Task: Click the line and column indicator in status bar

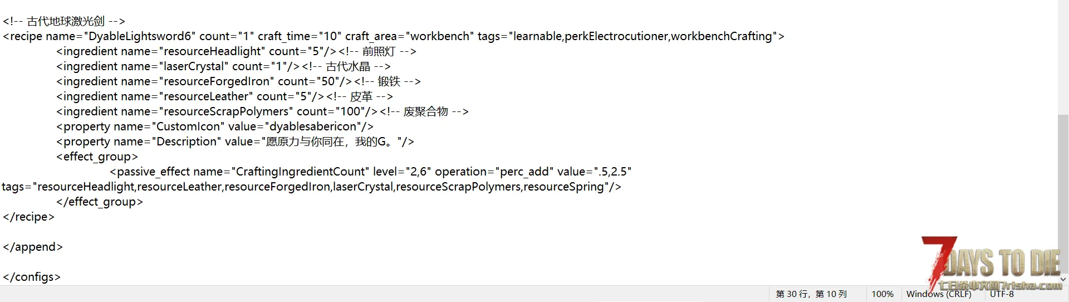Action: coord(811,294)
